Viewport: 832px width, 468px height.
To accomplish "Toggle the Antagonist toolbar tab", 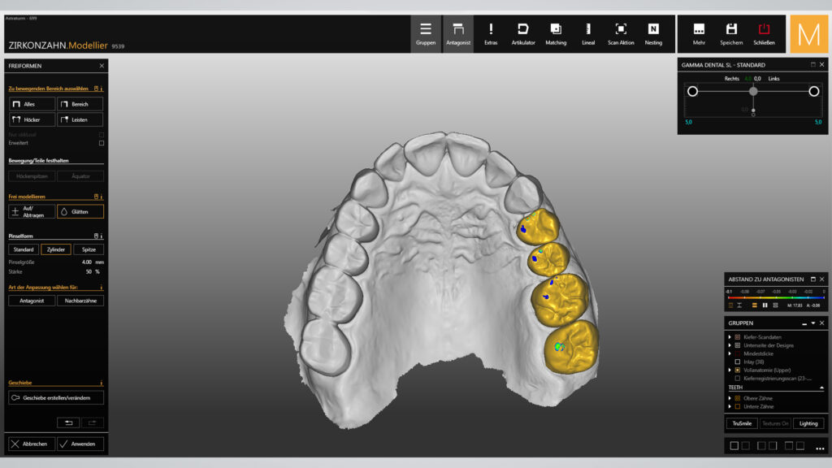I will pos(458,33).
